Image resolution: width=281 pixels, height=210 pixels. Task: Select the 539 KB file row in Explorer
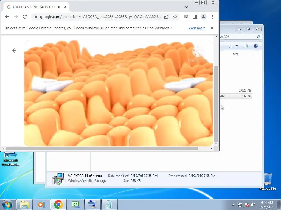click(236, 96)
